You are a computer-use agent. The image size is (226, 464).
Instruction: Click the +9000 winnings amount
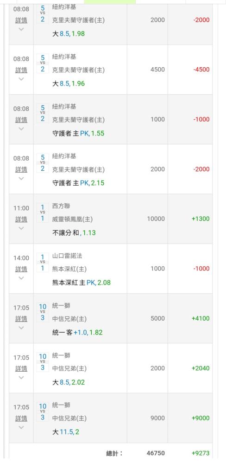click(x=201, y=418)
